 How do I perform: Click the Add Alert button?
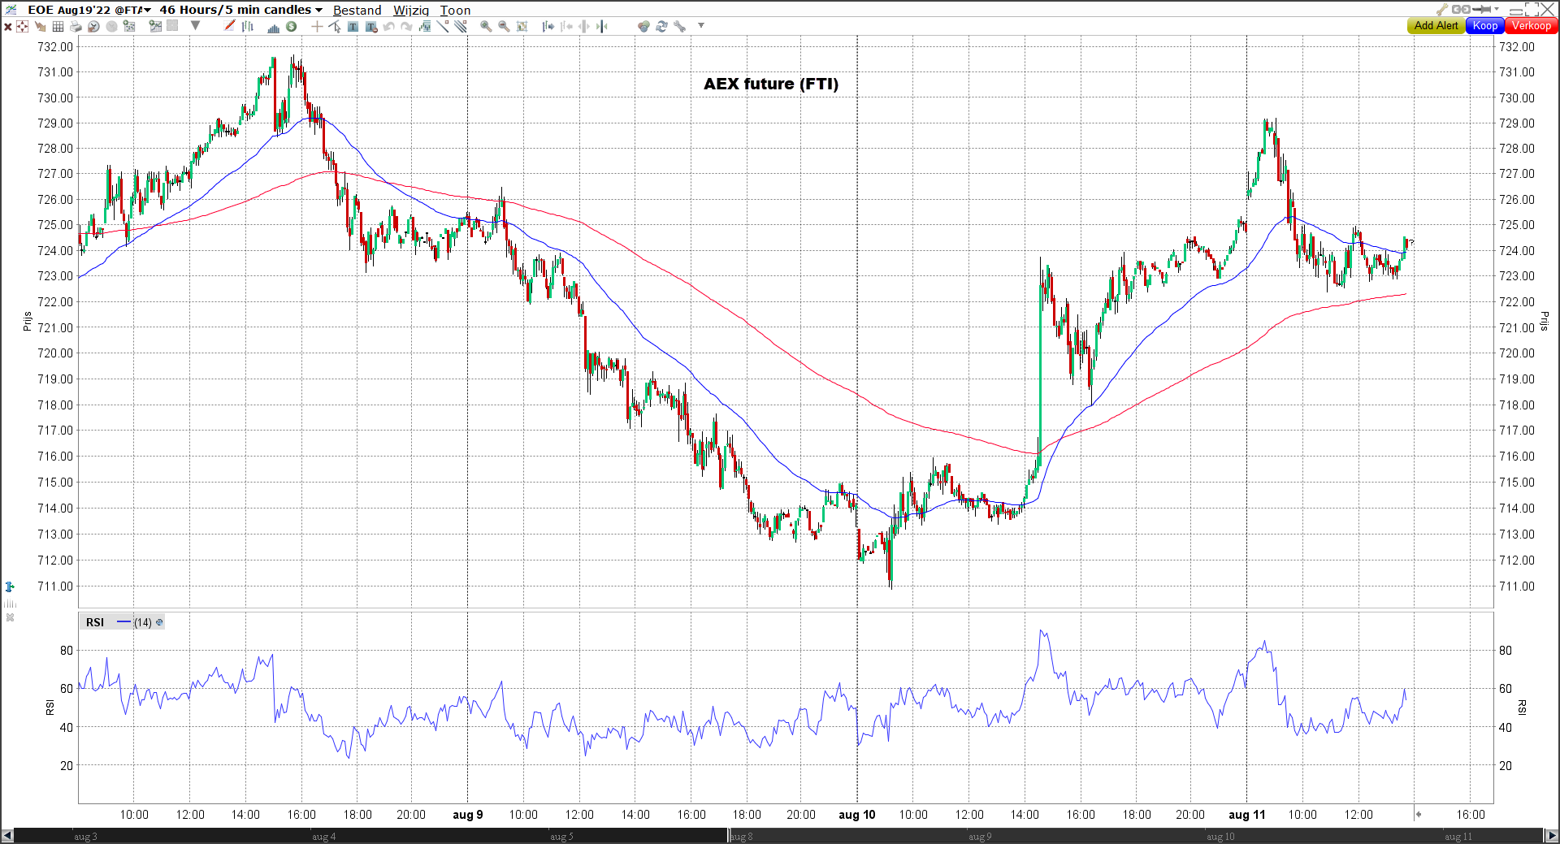[1436, 26]
